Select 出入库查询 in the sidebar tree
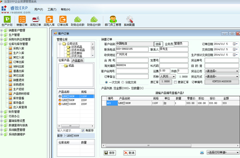This screenshot has width=240, height=158. point(20,107)
